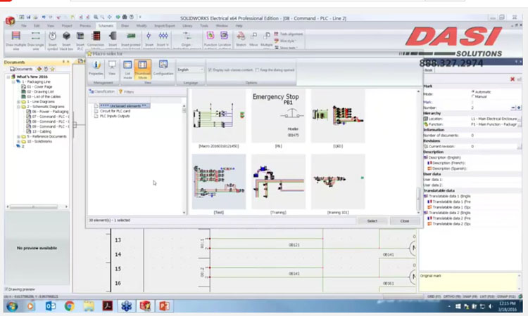
Task: Click the Draw multiple wire tool
Action: click(x=16, y=38)
